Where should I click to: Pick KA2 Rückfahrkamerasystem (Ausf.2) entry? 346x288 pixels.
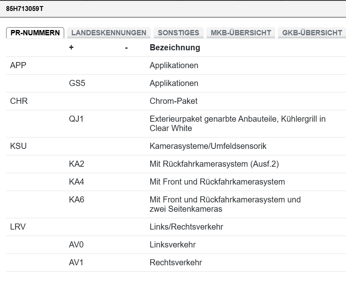(176, 164)
